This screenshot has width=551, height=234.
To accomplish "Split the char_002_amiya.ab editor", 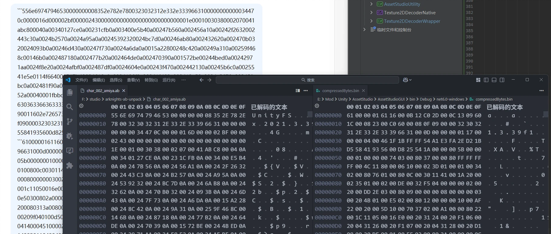I will 298,90.
